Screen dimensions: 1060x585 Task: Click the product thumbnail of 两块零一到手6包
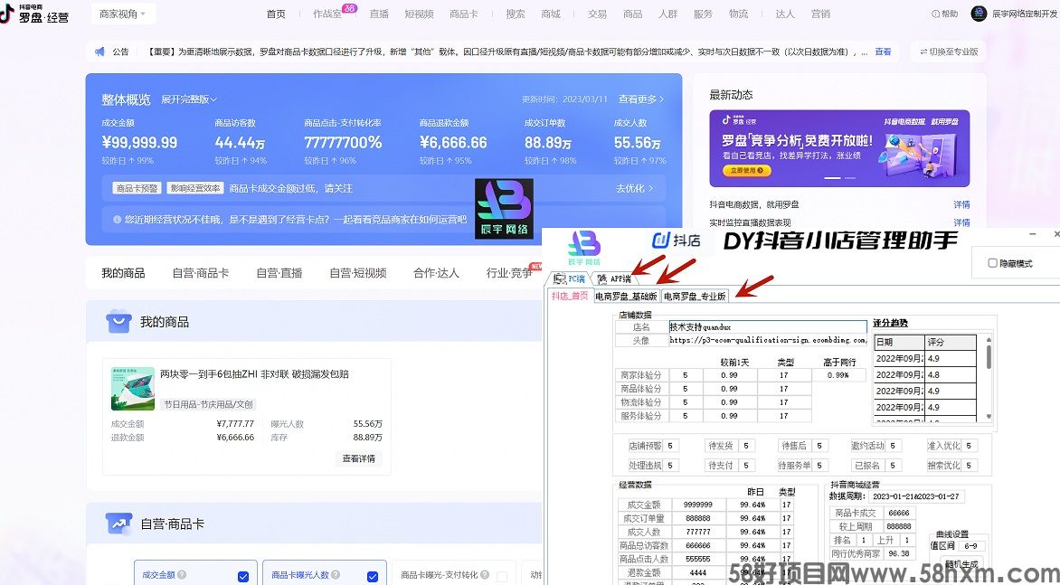[132, 389]
